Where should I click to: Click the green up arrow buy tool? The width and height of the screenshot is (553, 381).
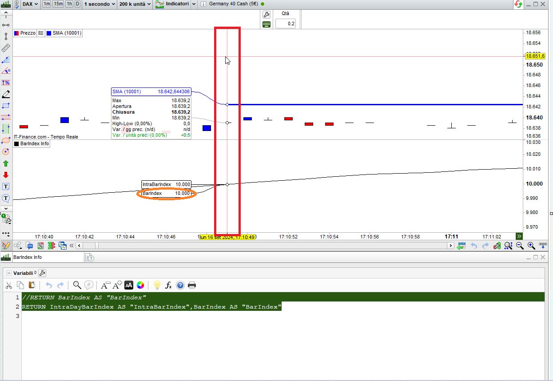tap(6, 163)
